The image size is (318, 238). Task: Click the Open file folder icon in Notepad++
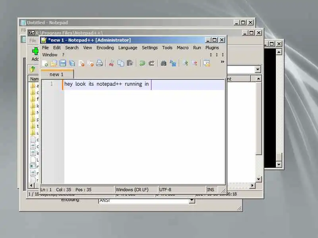click(x=54, y=63)
